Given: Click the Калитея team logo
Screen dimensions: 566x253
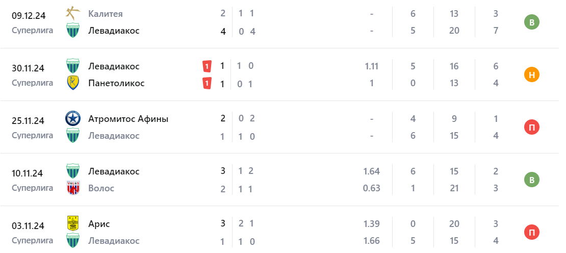Looking at the screenshot, I should 73,13.
